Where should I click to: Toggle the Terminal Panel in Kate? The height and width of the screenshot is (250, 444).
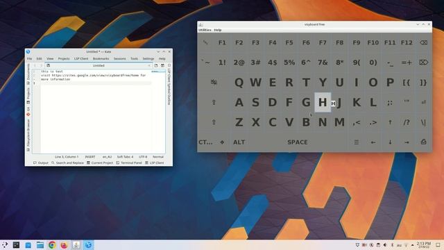click(129, 162)
